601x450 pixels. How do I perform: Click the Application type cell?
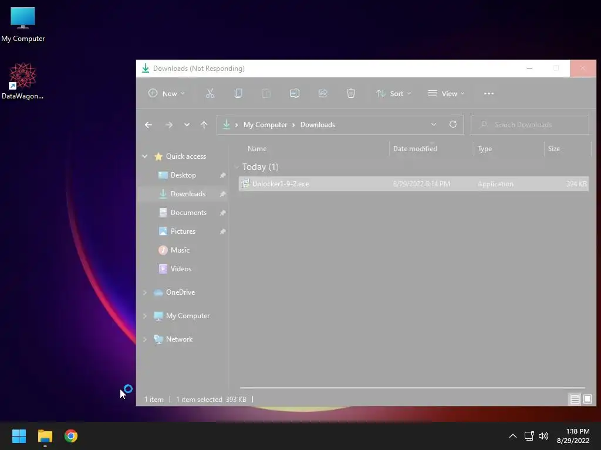(495, 183)
